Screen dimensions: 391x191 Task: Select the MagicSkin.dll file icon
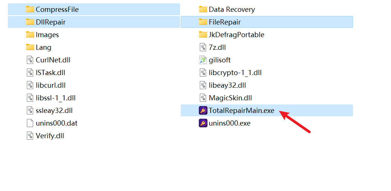click(x=203, y=98)
